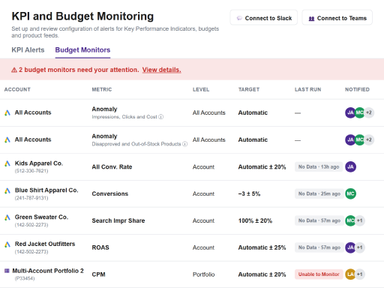
Task: Click the CPM metric
Action: tap(98, 274)
